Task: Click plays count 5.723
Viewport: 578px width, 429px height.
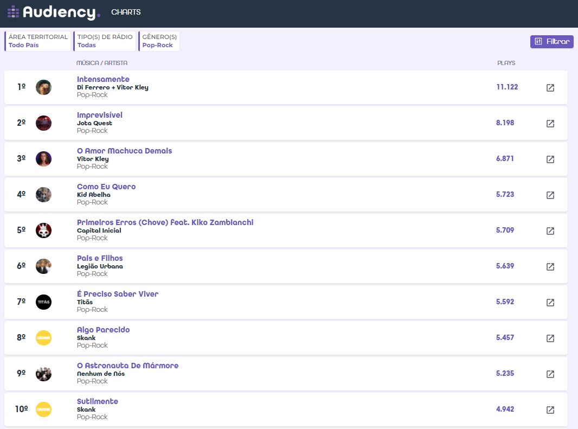Action: [x=505, y=194]
